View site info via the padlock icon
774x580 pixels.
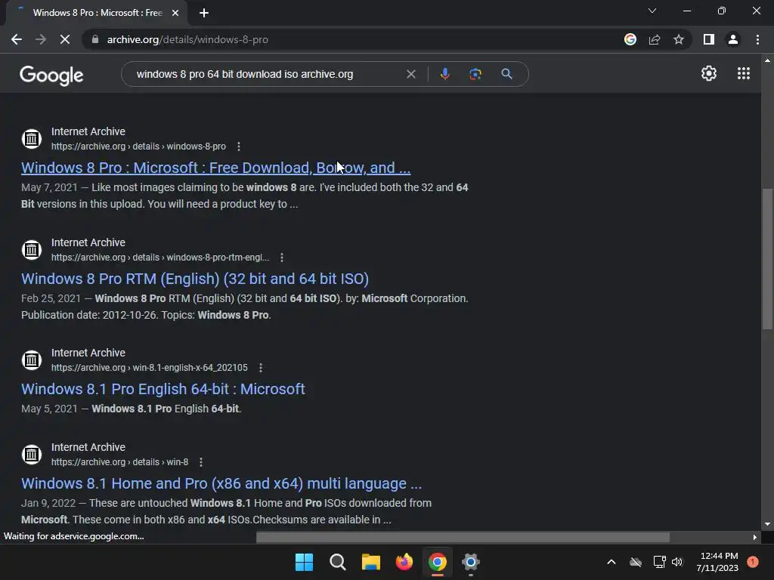point(95,39)
